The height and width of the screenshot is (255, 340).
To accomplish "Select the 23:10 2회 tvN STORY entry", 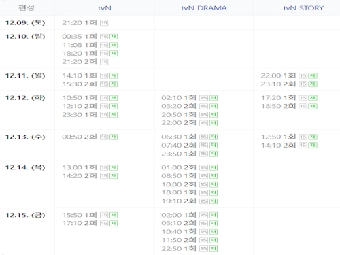I will (x=278, y=84).
